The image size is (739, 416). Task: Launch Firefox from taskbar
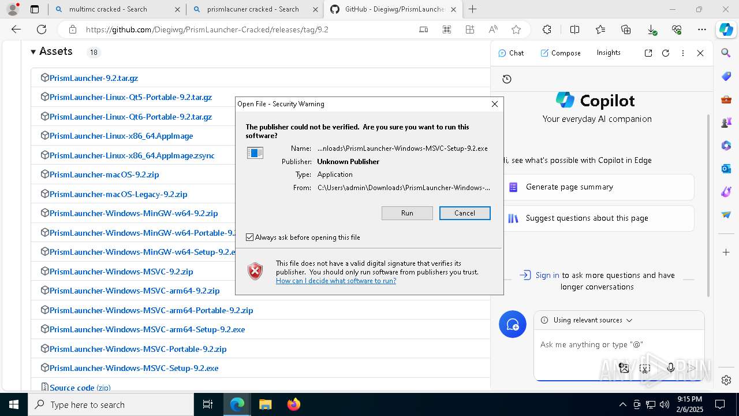(x=294, y=404)
